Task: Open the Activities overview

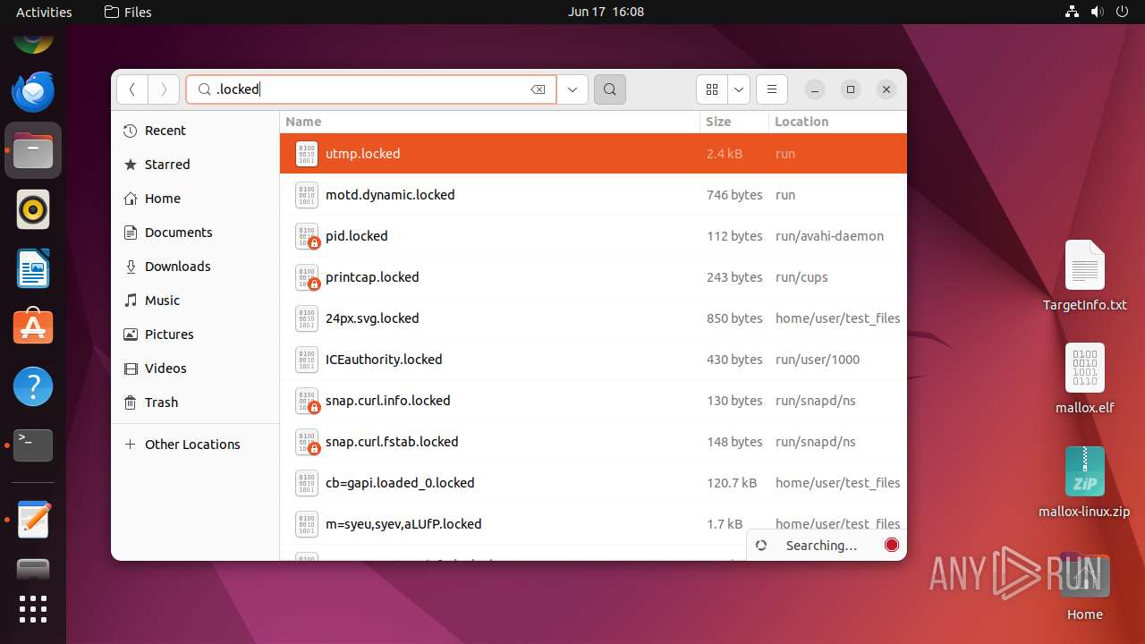Action: (x=44, y=12)
